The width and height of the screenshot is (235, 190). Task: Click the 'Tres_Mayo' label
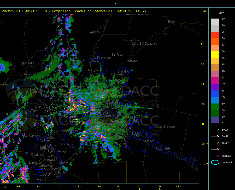click(x=95, y=70)
